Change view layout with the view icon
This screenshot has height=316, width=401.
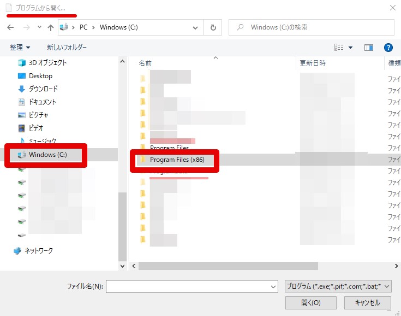pyautogui.click(x=339, y=48)
